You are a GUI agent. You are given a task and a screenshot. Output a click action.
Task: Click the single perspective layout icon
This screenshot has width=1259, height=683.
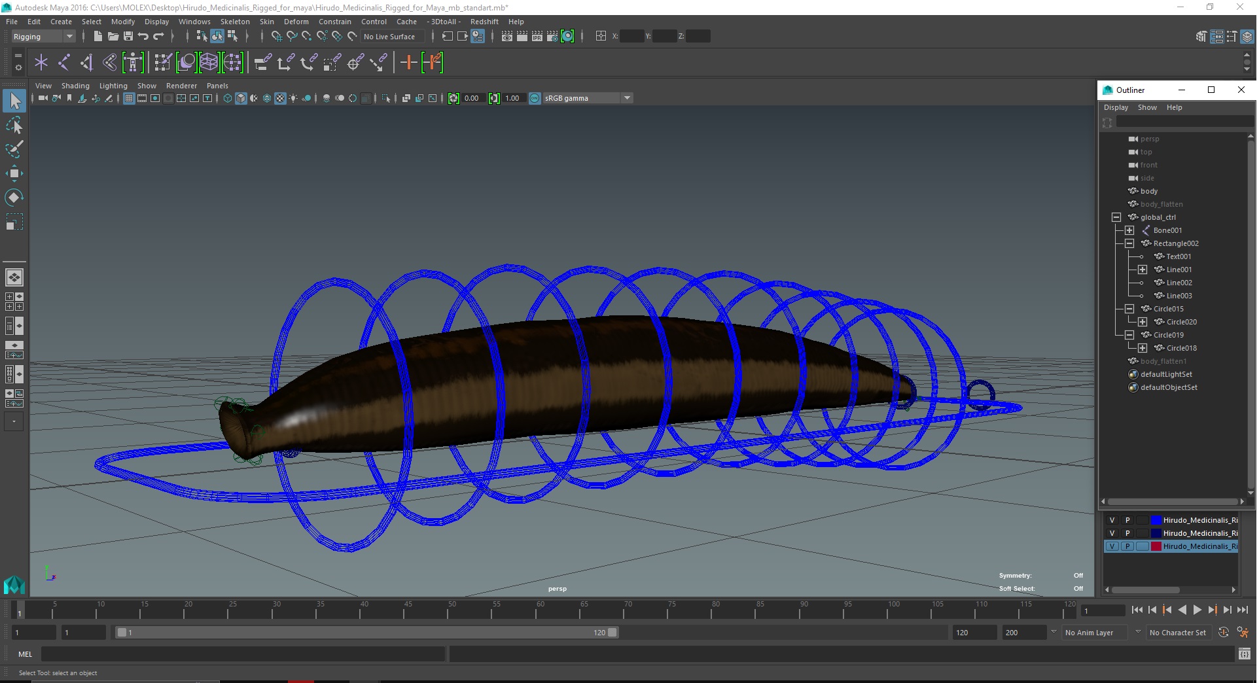[x=14, y=277]
